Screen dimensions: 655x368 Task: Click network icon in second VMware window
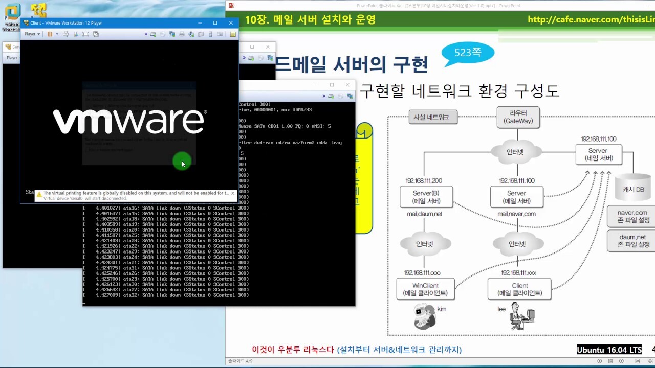click(x=270, y=58)
